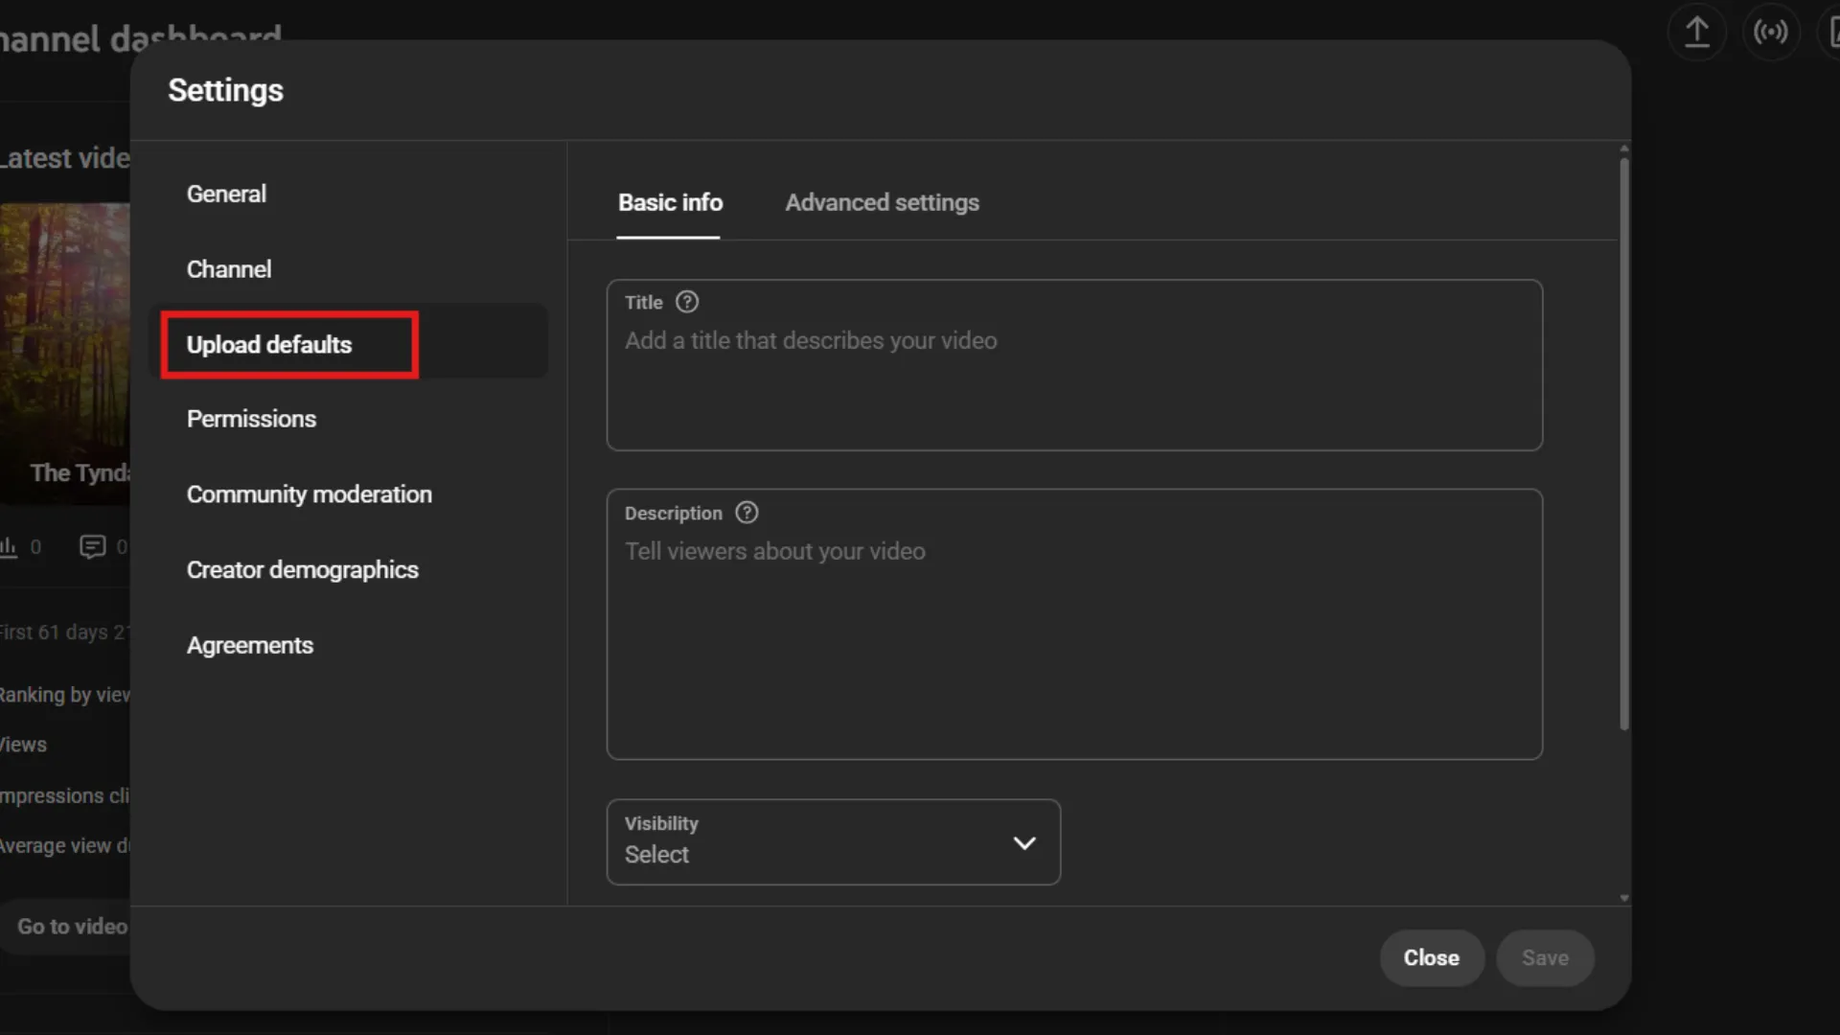Click the views bar chart icon under the video

click(10, 546)
